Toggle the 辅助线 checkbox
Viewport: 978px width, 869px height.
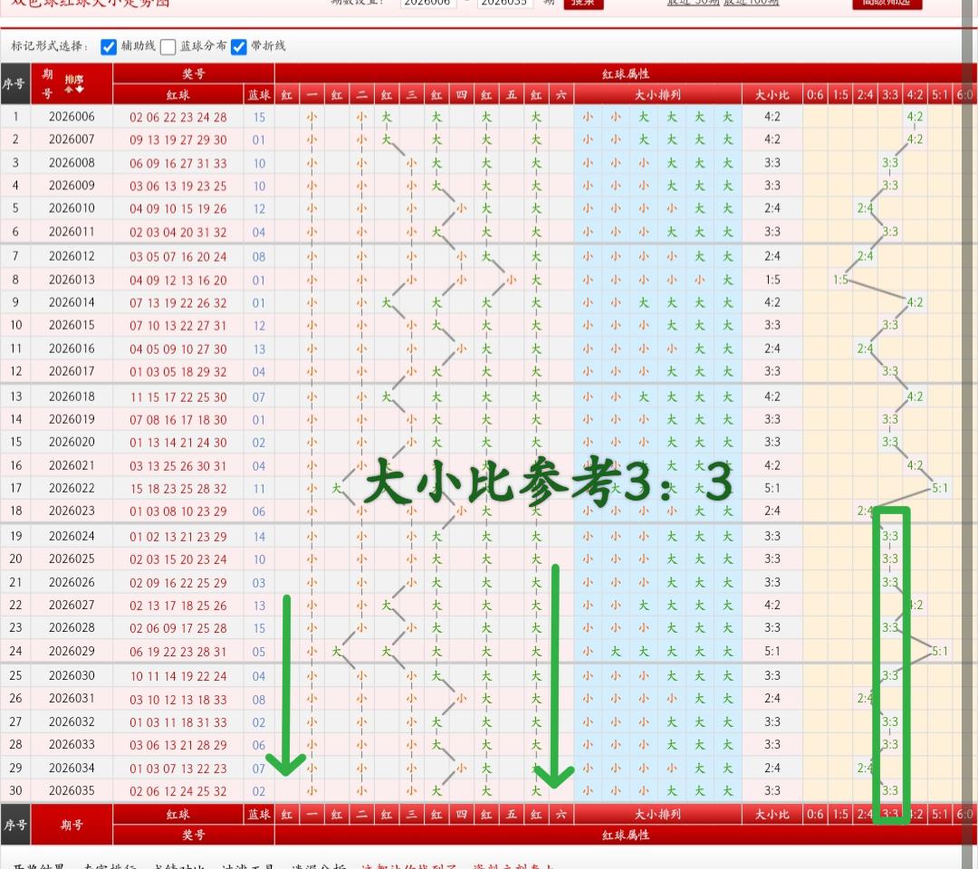(x=109, y=46)
